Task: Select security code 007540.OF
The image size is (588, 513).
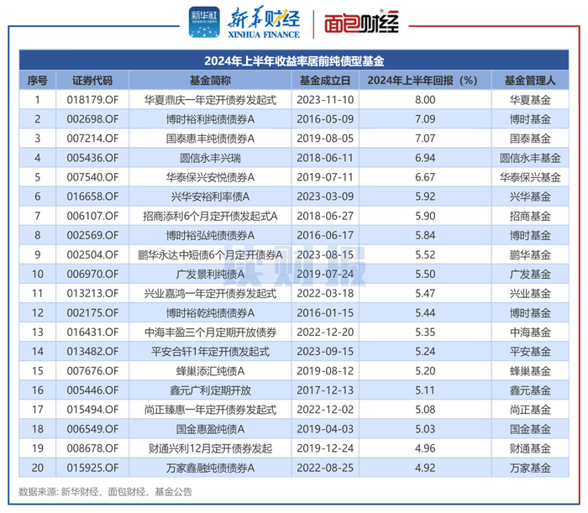Action: coord(92,177)
